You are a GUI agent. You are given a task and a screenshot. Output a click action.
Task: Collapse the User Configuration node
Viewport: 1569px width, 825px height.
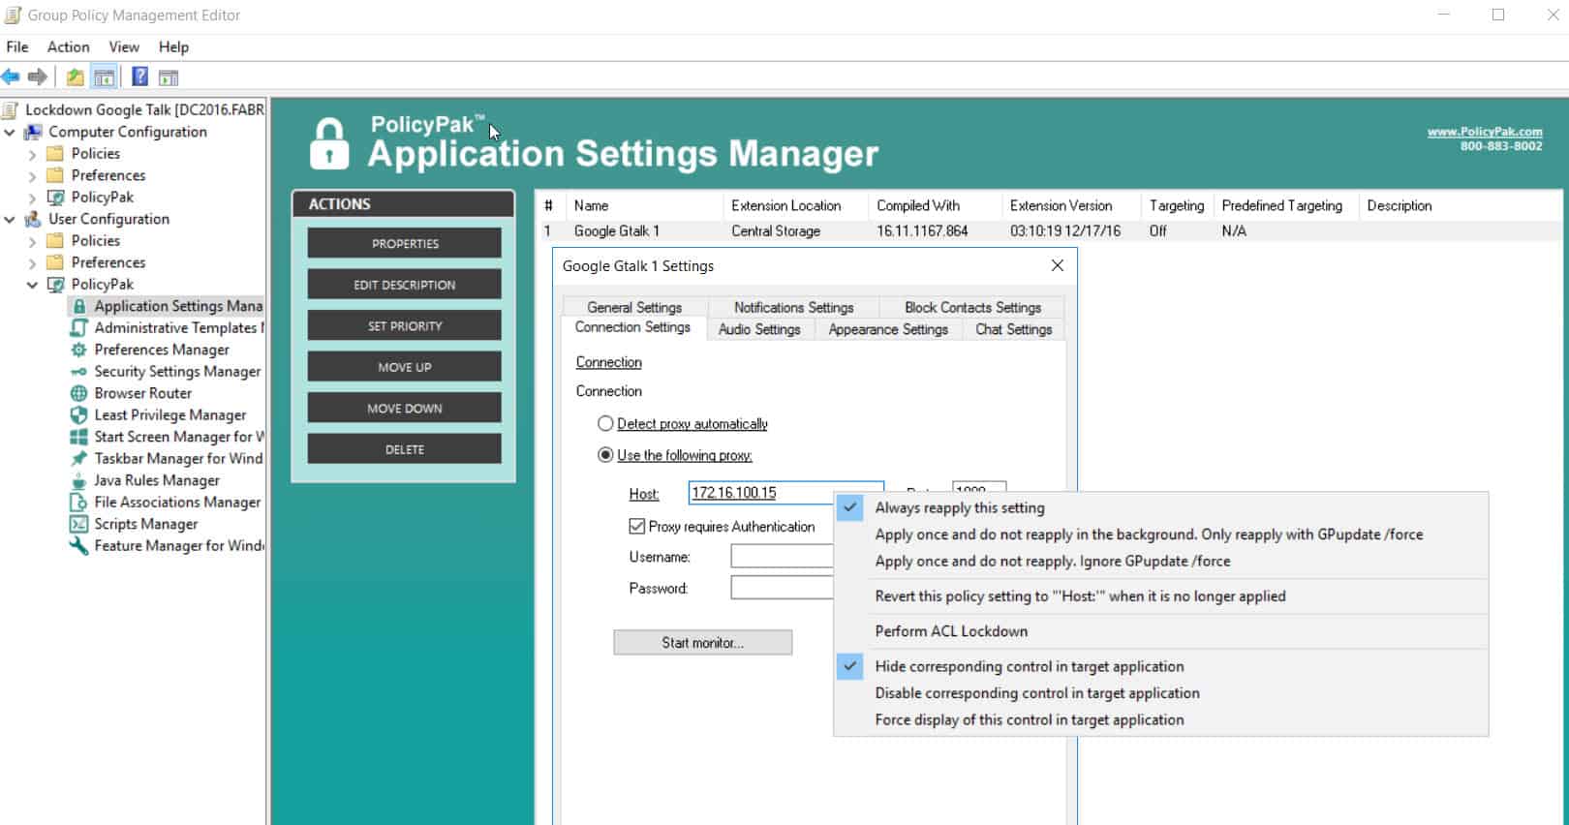pyautogui.click(x=10, y=219)
